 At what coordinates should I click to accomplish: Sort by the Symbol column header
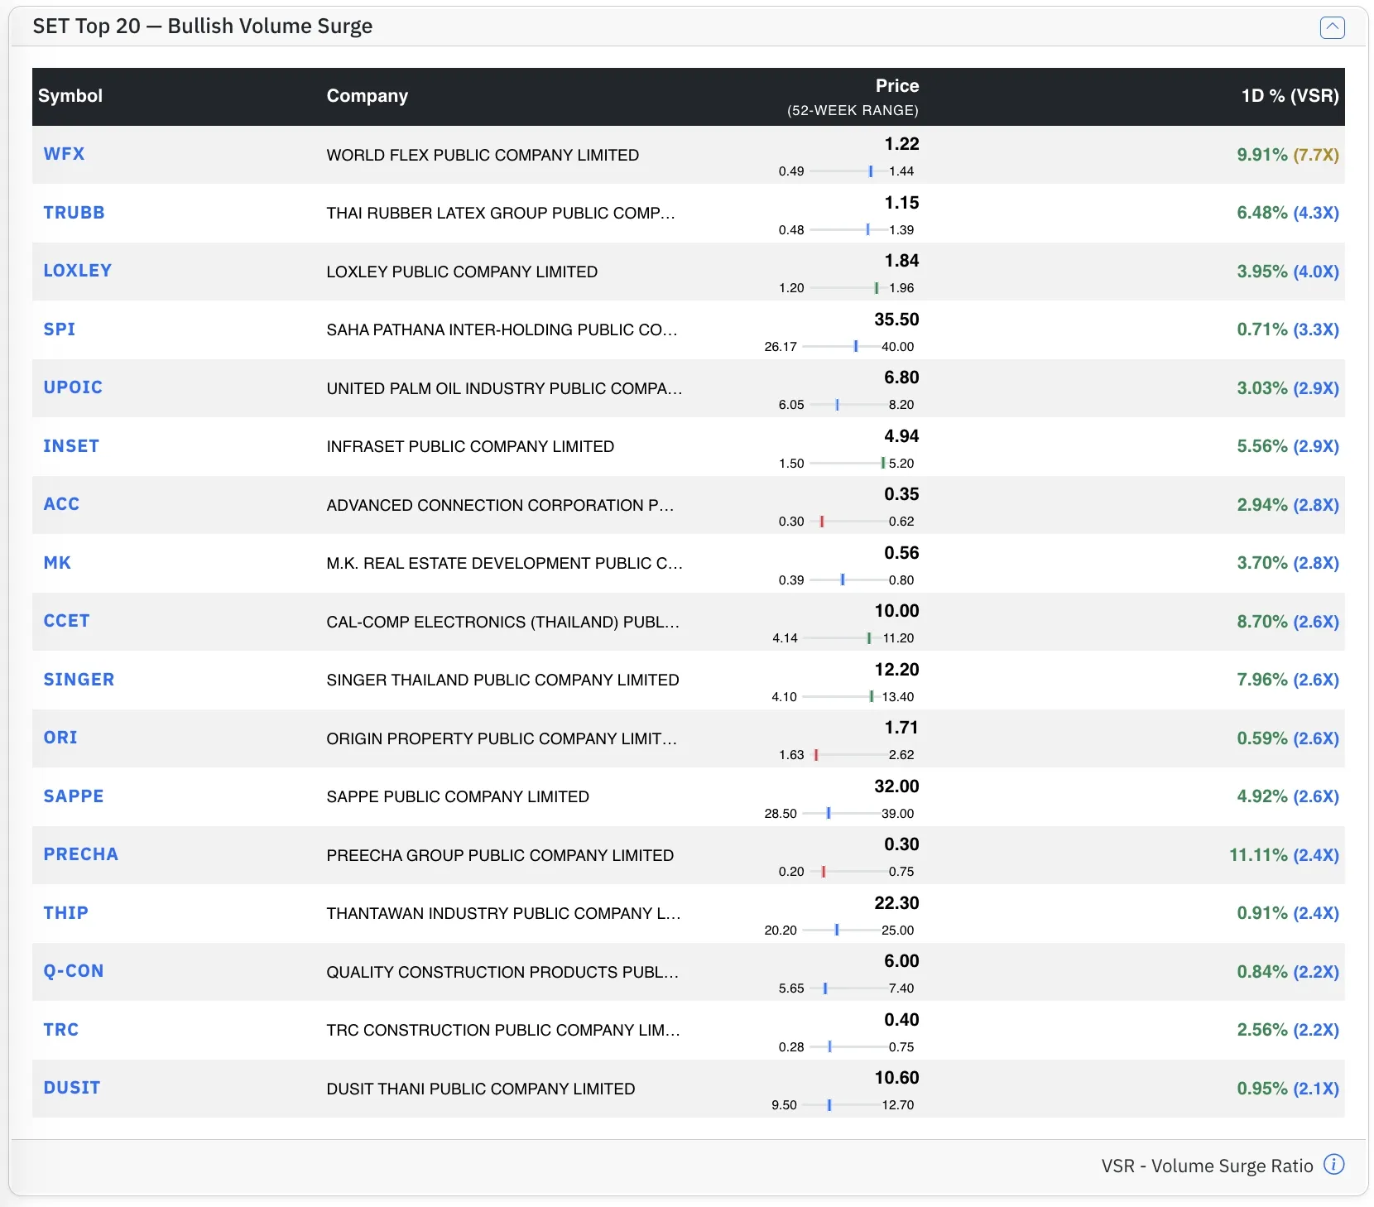point(70,96)
